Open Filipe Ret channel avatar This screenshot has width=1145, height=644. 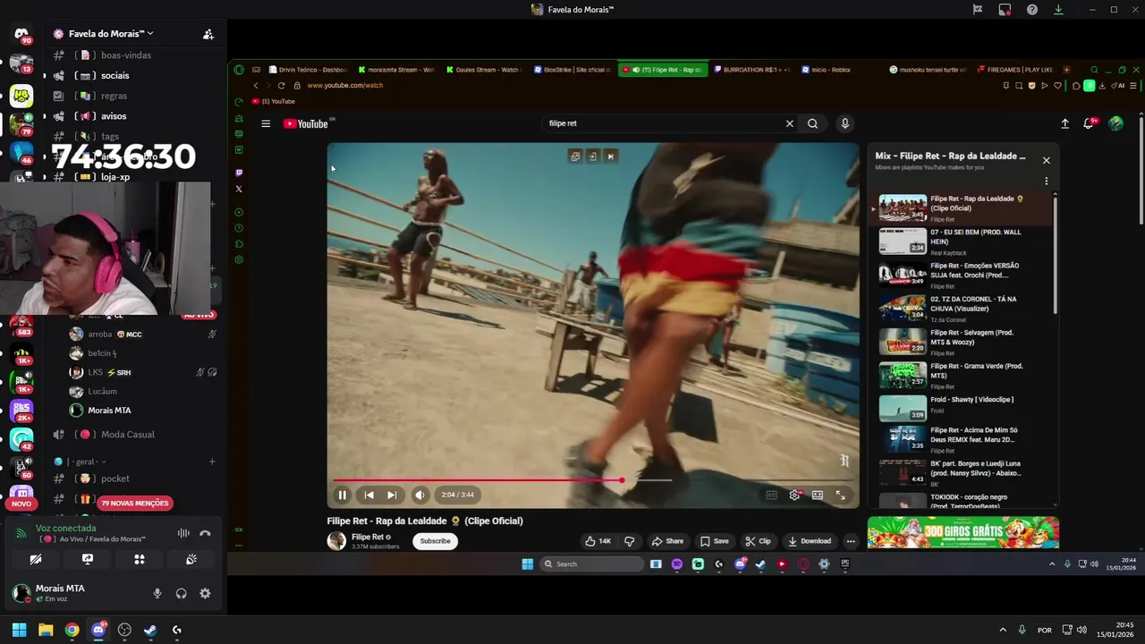pos(336,541)
